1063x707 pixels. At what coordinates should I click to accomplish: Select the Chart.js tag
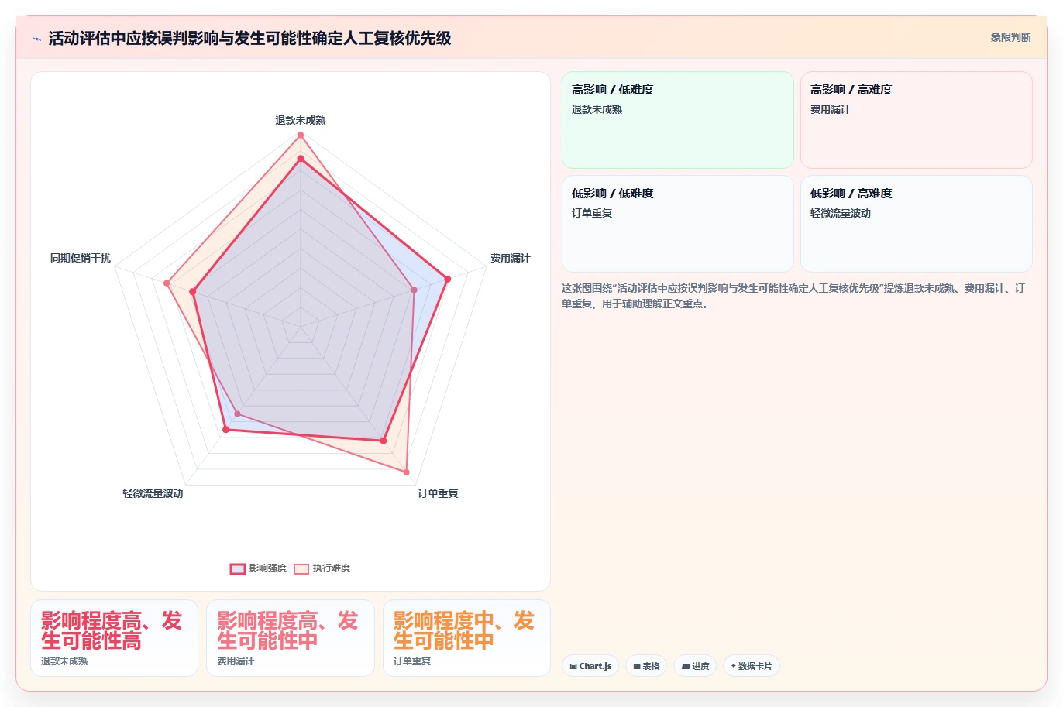point(590,666)
